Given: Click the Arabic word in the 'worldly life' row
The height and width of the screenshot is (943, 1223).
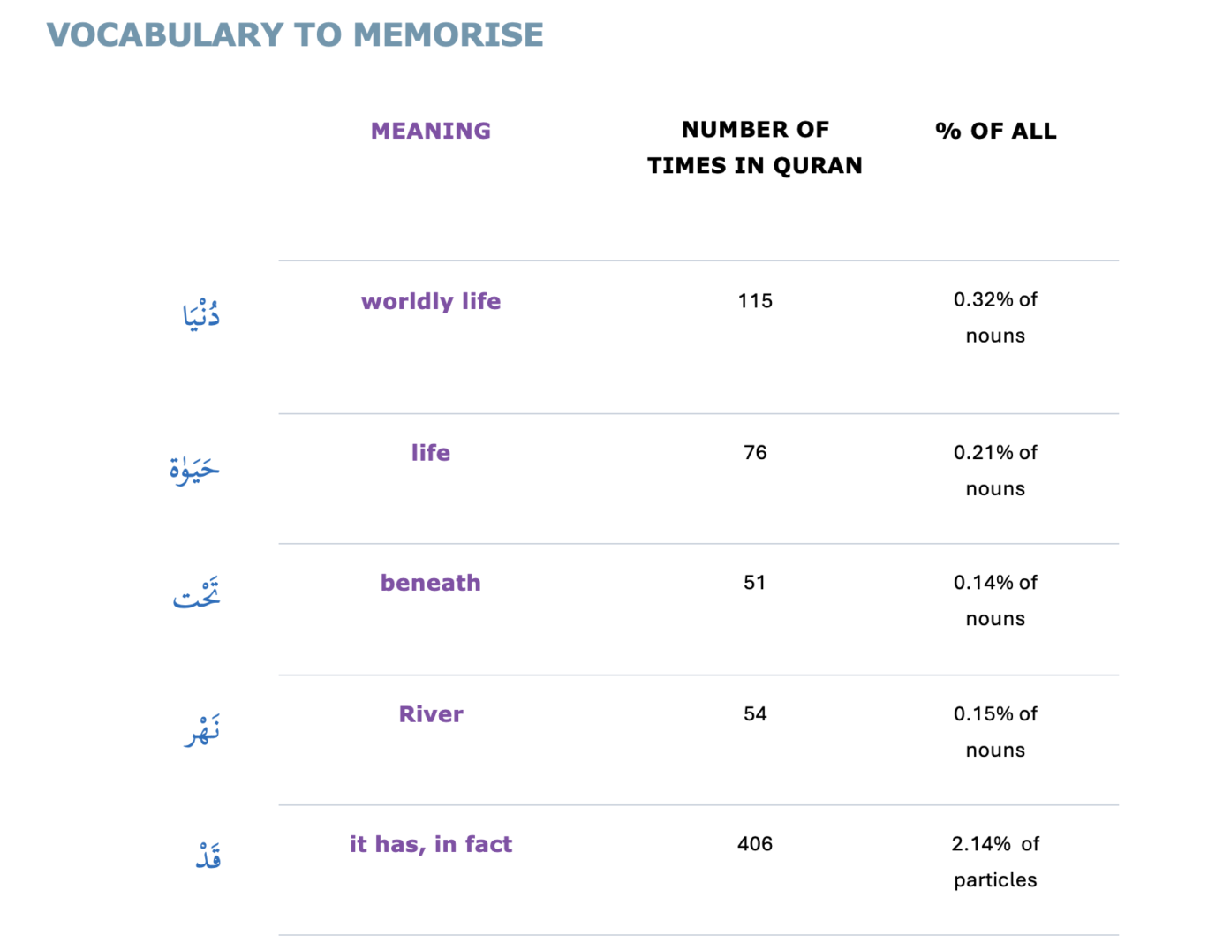Looking at the screenshot, I should [x=201, y=314].
